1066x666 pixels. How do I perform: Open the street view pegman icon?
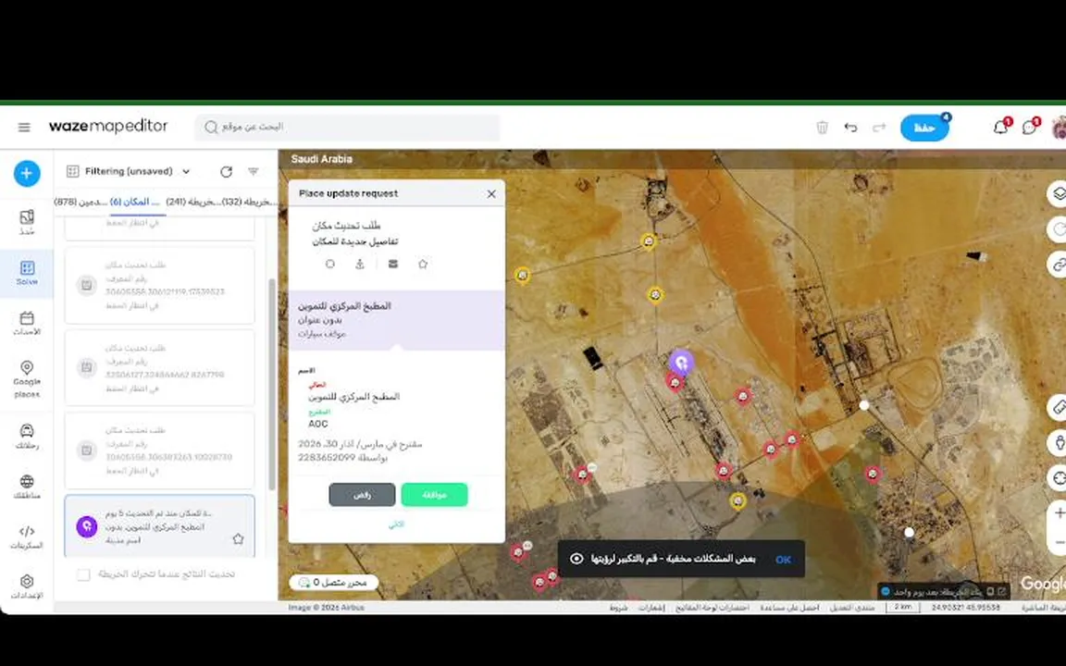(1057, 442)
